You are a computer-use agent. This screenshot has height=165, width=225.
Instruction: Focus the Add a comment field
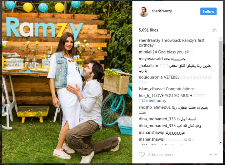(x=163, y=155)
